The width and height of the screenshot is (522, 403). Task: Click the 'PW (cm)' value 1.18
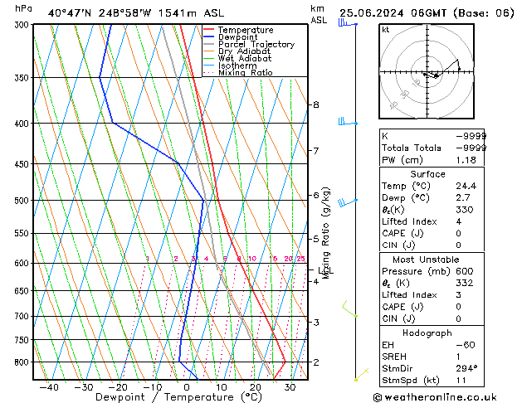click(x=466, y=160)
